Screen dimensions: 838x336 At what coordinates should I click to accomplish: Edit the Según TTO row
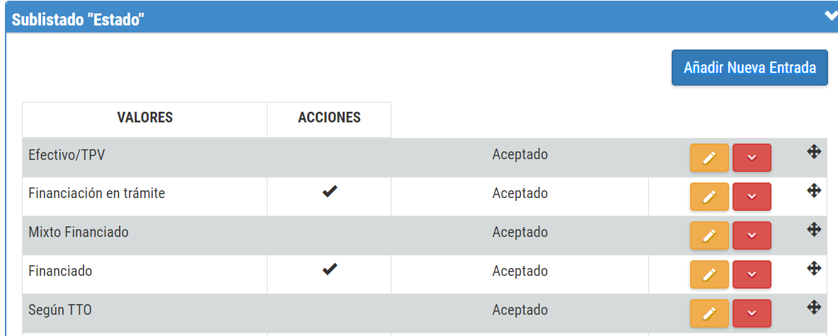[709, 313]
